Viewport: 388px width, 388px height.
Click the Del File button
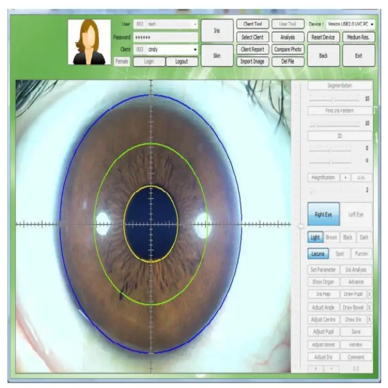[x=288, y=62]
